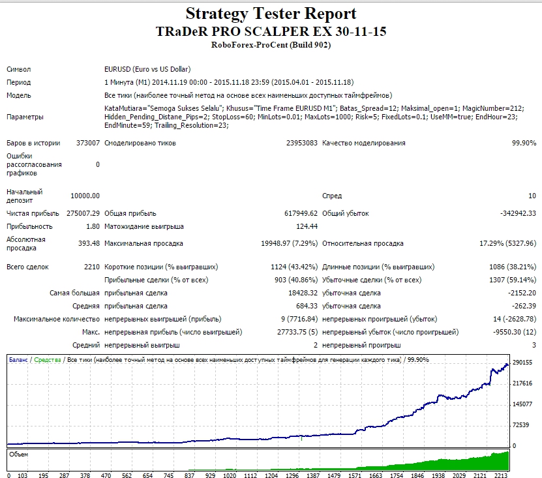The width and height of the screenshot is (542, 478).
Task: Click initial deposit value '10000.00'
Action: point(85,196)
